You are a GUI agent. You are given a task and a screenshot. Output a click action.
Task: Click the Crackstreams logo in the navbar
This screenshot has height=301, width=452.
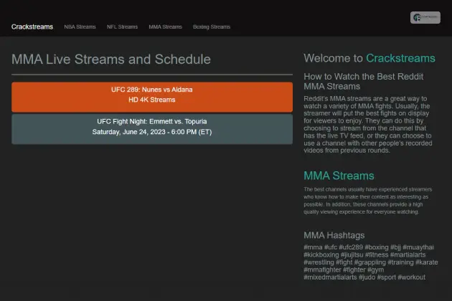32,27
